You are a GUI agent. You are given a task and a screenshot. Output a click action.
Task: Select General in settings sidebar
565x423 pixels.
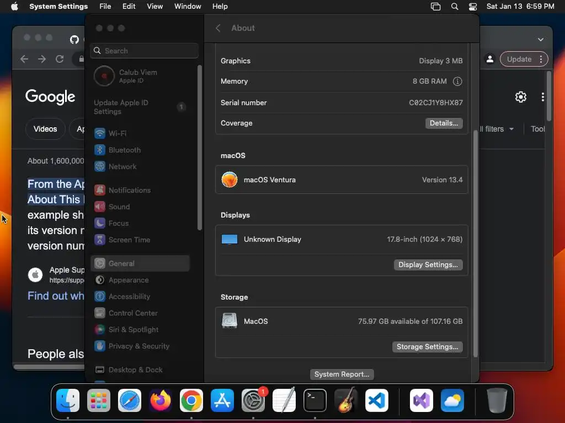[141, 264]
